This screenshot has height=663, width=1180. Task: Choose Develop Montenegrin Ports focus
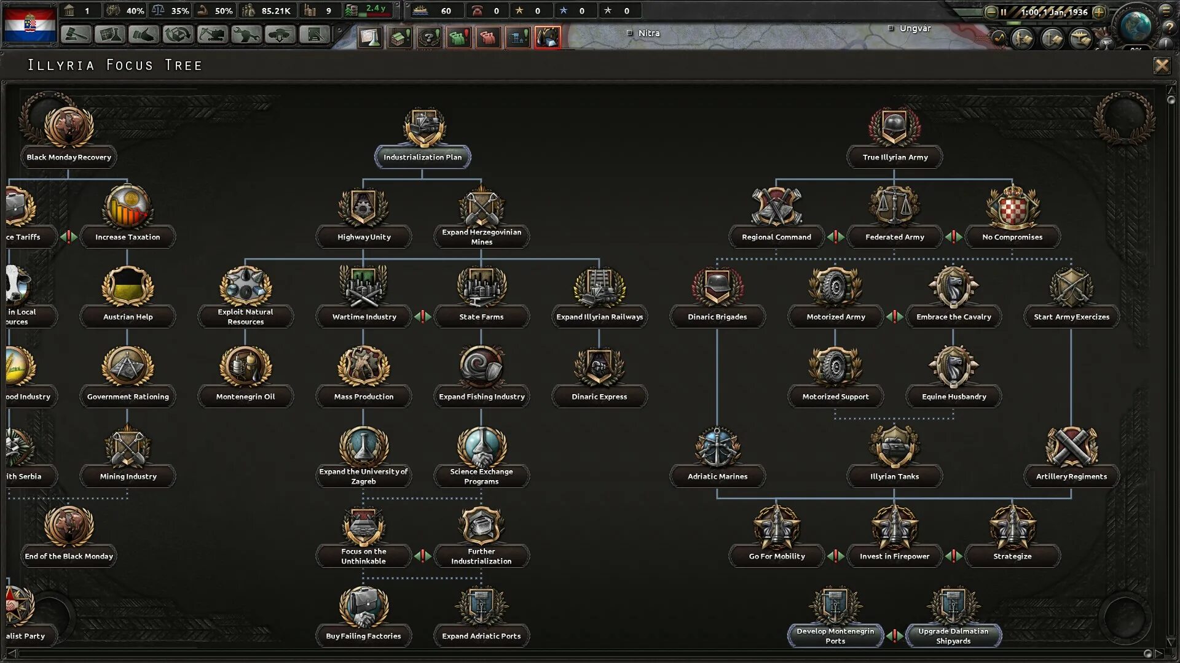[x=835, y=635]
